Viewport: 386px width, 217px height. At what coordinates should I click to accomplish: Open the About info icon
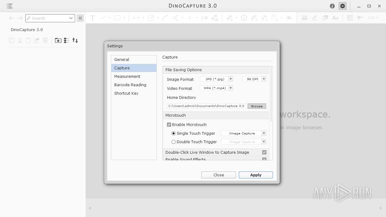click(x=332, y=6)
